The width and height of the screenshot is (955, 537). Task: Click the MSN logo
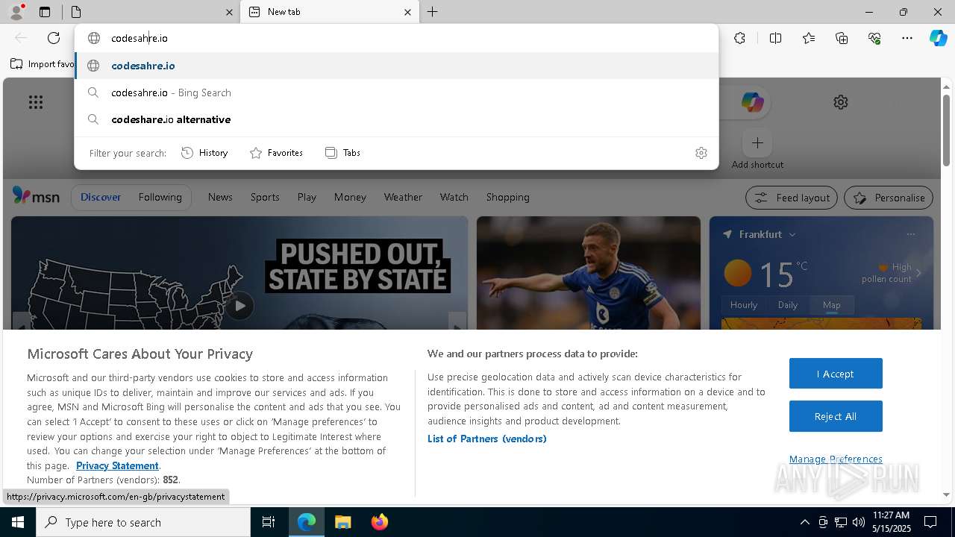[36, 196]
